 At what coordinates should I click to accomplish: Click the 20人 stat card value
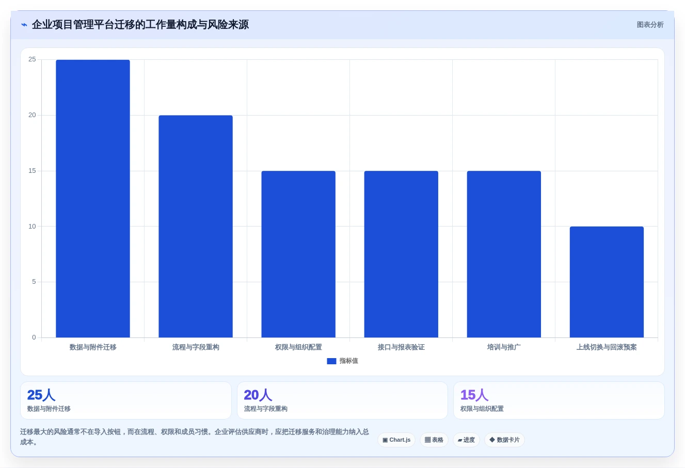click(258, 395)
